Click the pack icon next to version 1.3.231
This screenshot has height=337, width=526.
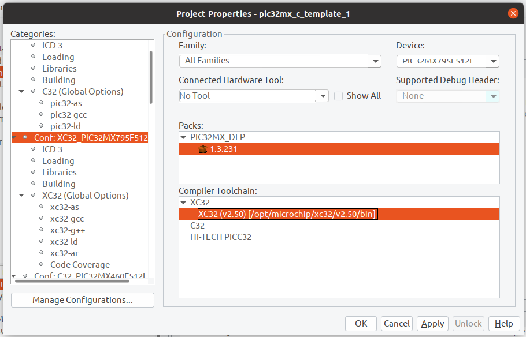click(x=203, y=149)
